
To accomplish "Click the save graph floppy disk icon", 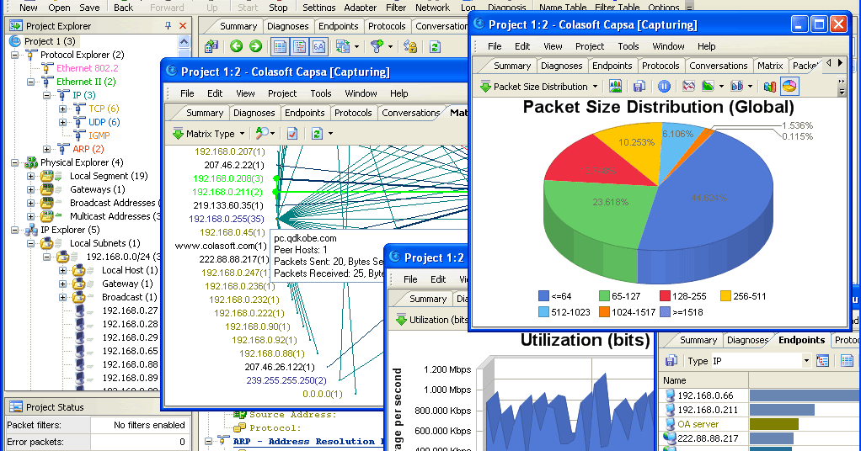I will pyautogui.click(x=639, y=86).
